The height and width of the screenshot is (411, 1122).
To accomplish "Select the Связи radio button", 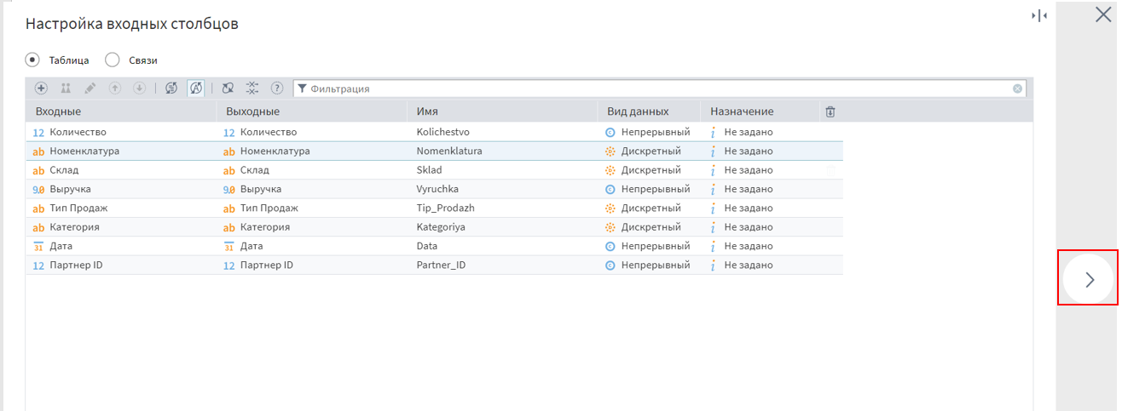I will pos(112,60).
